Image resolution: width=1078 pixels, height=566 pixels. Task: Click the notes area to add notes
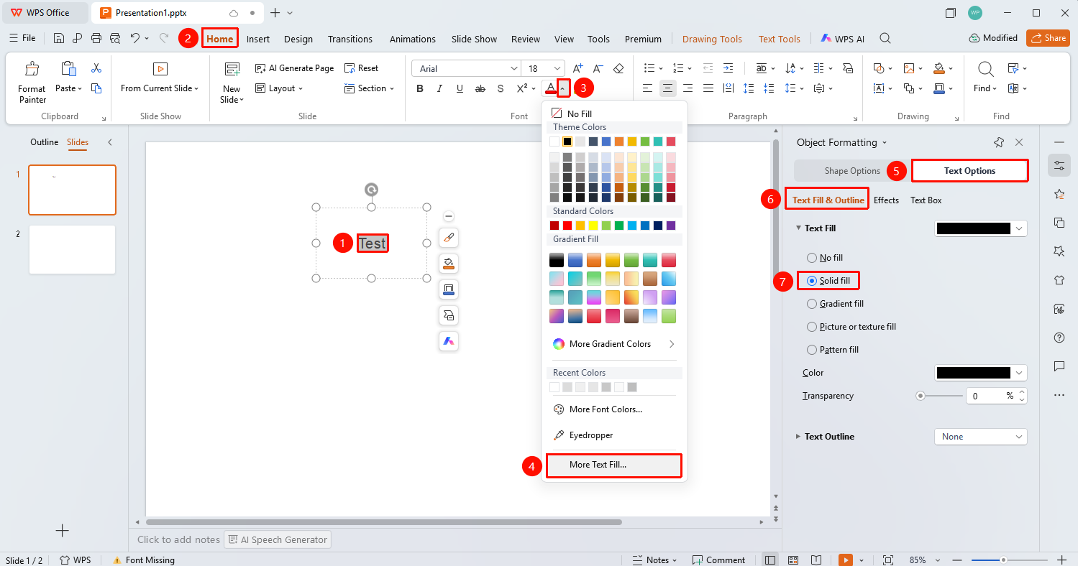[x=178, y=539]
